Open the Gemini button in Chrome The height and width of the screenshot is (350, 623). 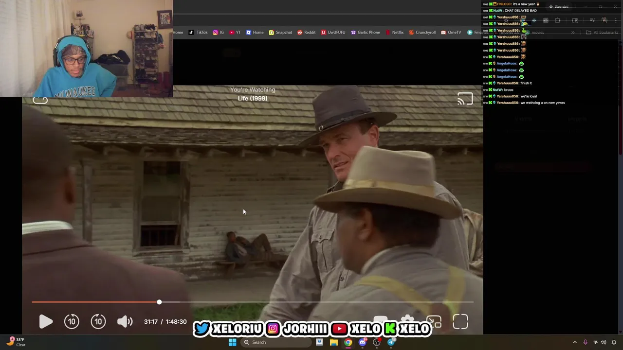[559, 7]
